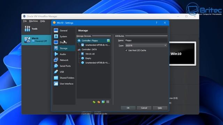
Task: Open the controller Type dropdown
Action: (x=146, y=45)
